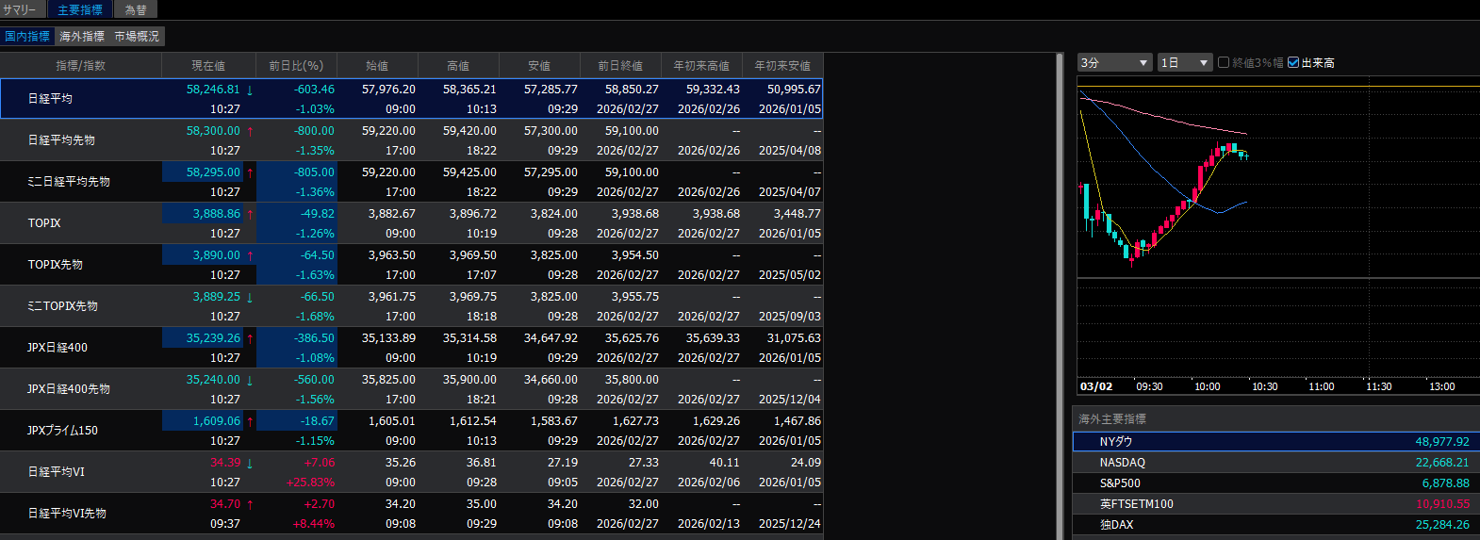The height and width of the screenshot is (540, 1480).
Task: Click the table's vertical scrollbar
Action: (x=1060, y=283)
